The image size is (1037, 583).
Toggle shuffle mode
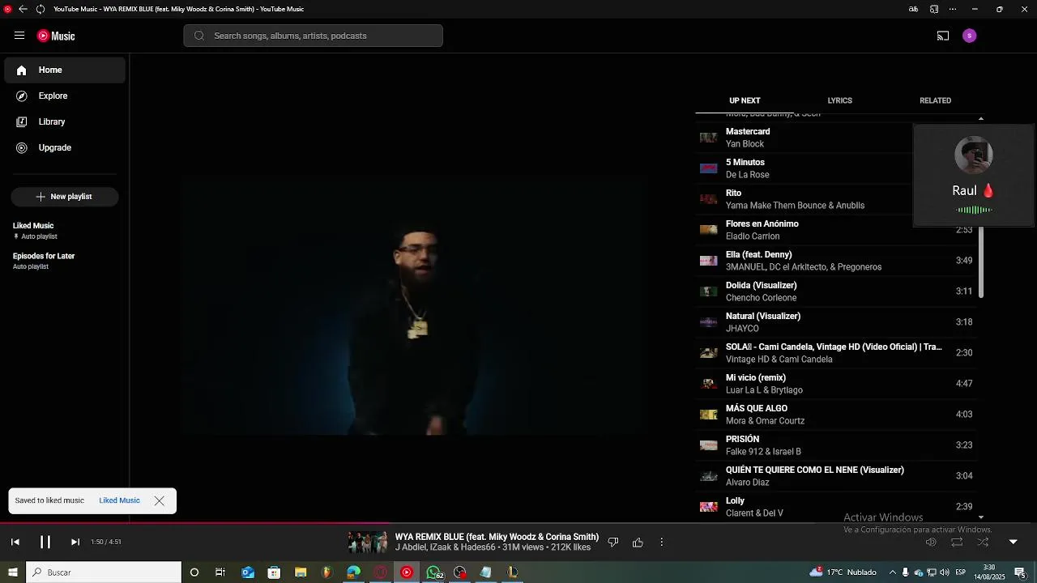coord(983,543)
